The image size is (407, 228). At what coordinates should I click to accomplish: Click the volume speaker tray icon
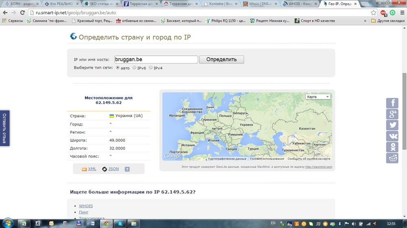click(x=354, y=224)
